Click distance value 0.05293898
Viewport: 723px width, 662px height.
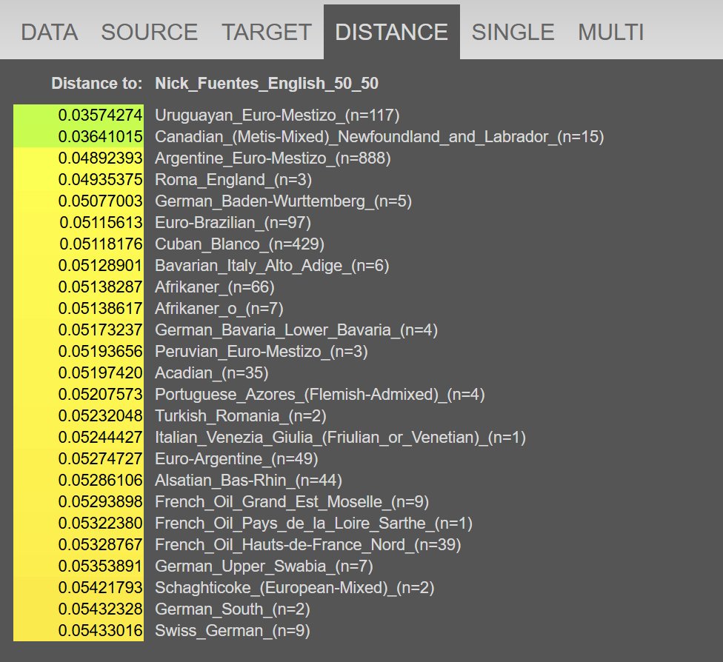point(101,502)
